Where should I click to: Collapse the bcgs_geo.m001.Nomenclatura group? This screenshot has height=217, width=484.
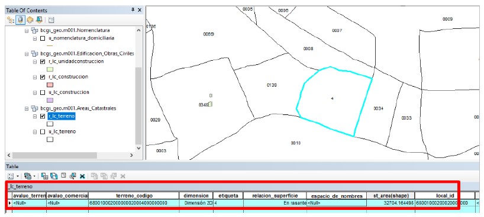tap(26, 31)
